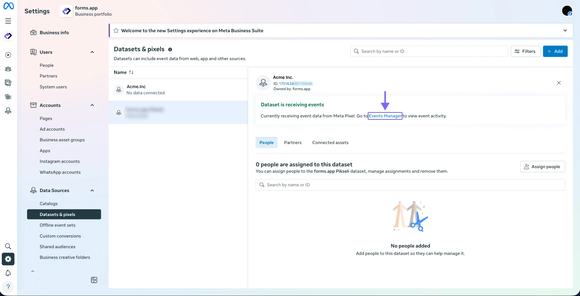Click the help question mark icon
This screenshot has width=580, height=296.
pos(8,287)
